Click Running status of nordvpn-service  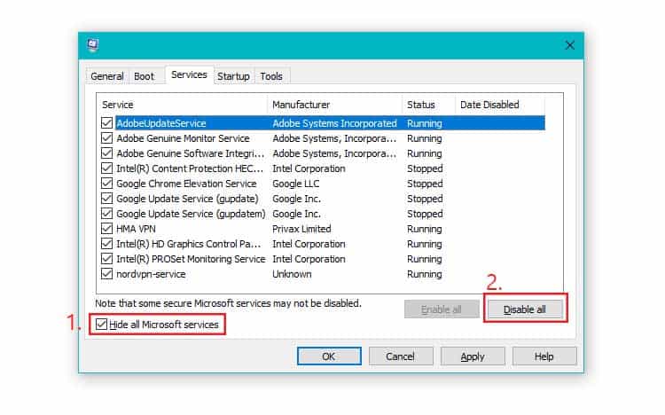click(x=425, y=274)
